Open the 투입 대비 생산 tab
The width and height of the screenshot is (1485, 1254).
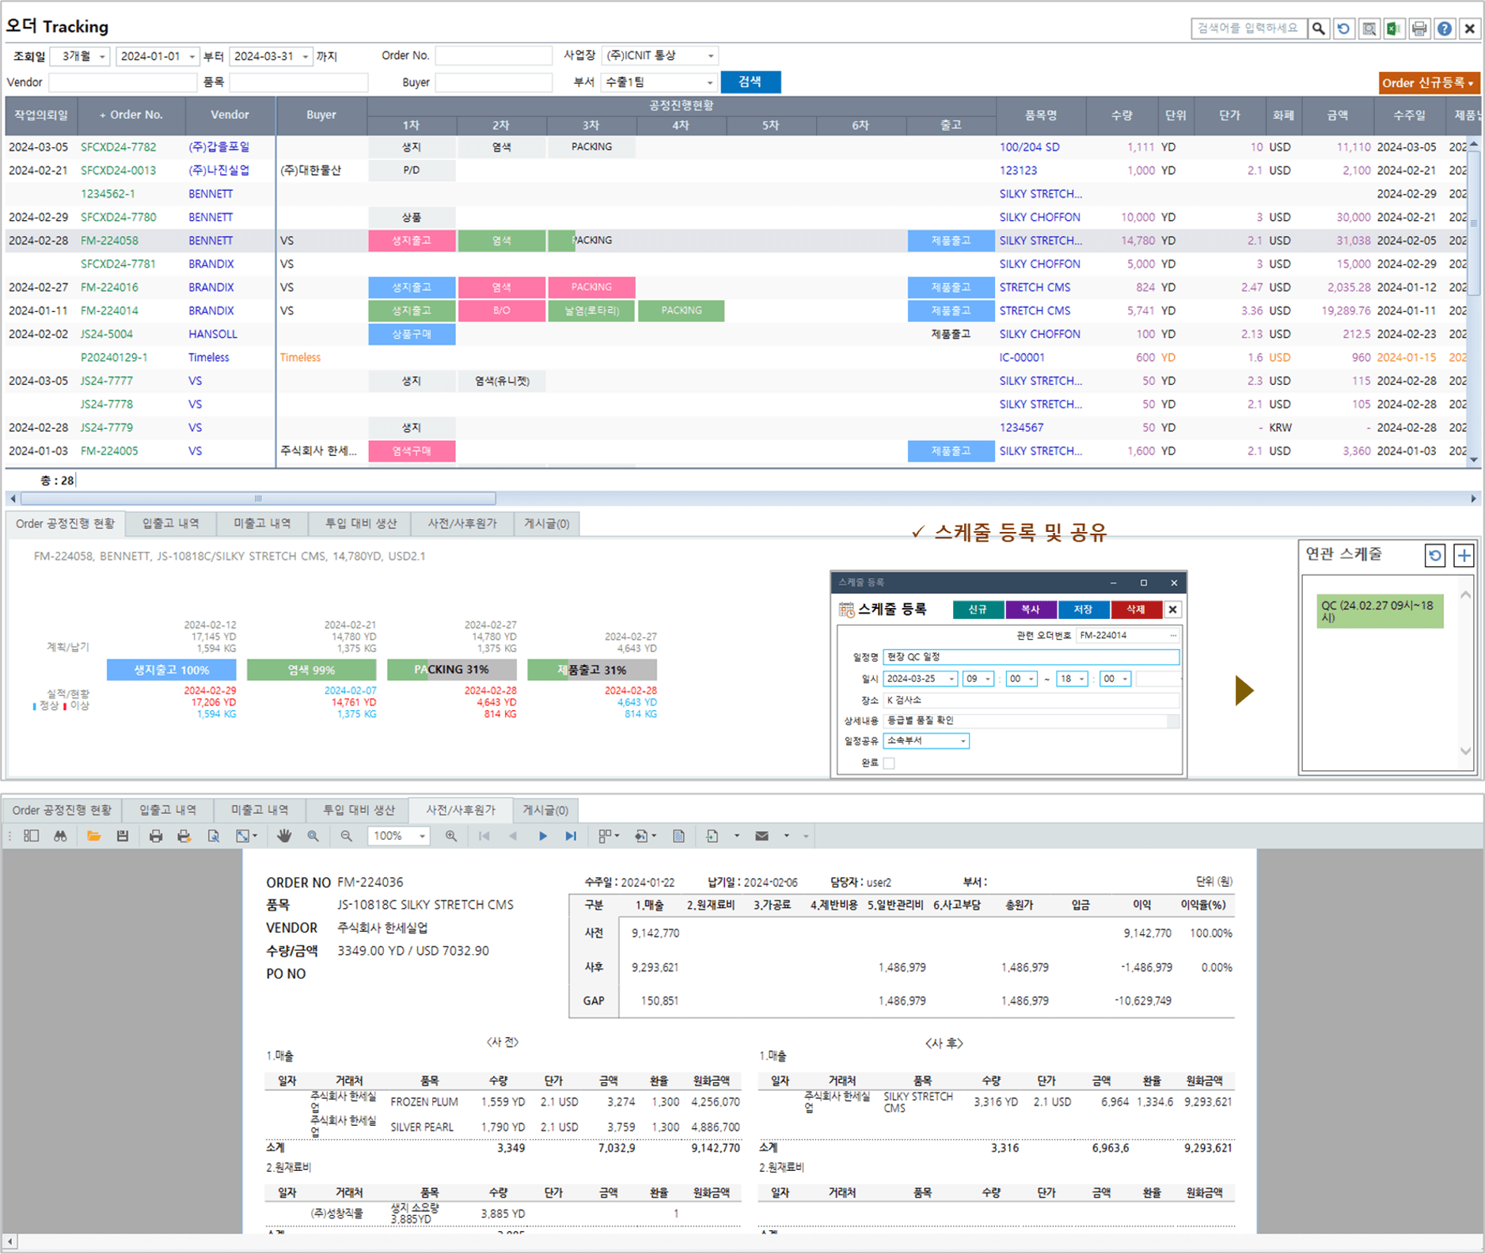[x=360, y=523]
